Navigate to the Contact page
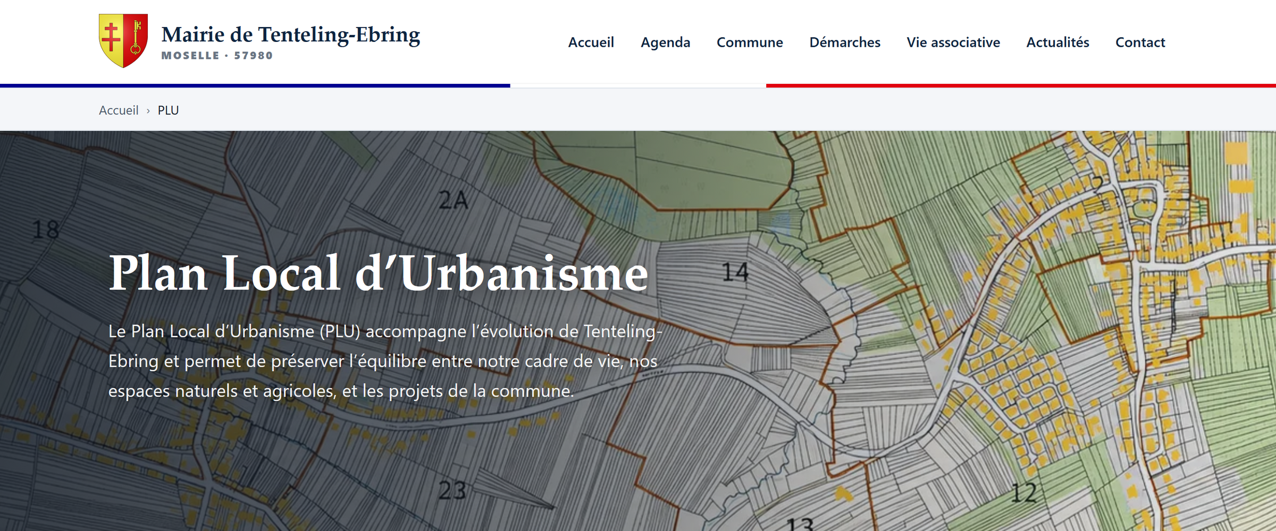 (x=1140, y=42)
